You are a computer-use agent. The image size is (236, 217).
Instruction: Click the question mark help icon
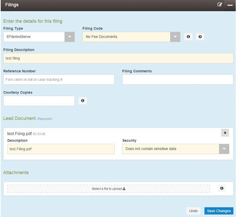(x=200, y=36)
